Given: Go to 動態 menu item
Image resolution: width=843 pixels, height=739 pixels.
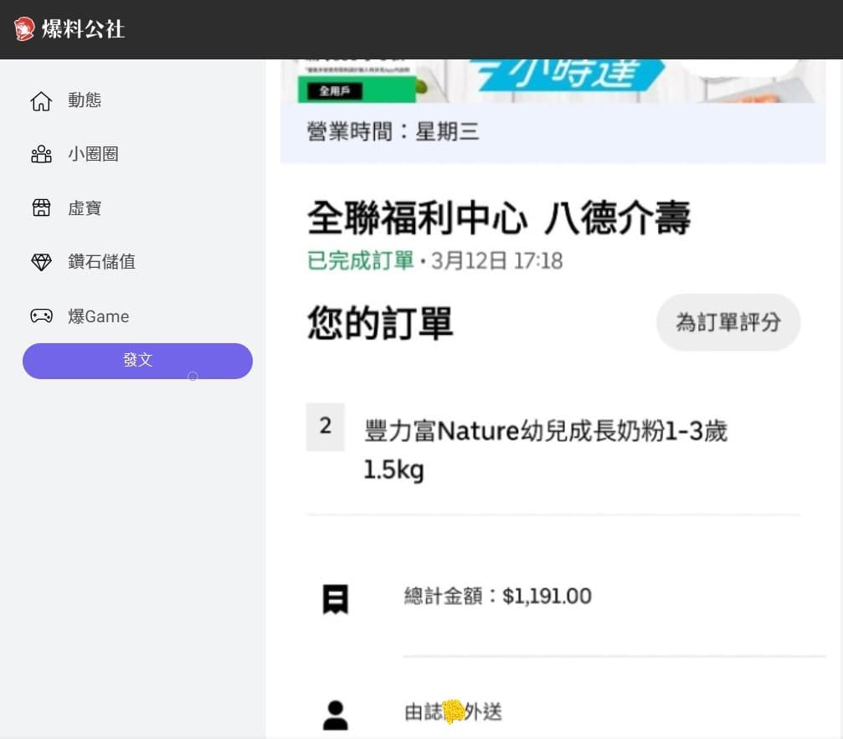Looking at the screenshot, I should (x=85, y=100).
